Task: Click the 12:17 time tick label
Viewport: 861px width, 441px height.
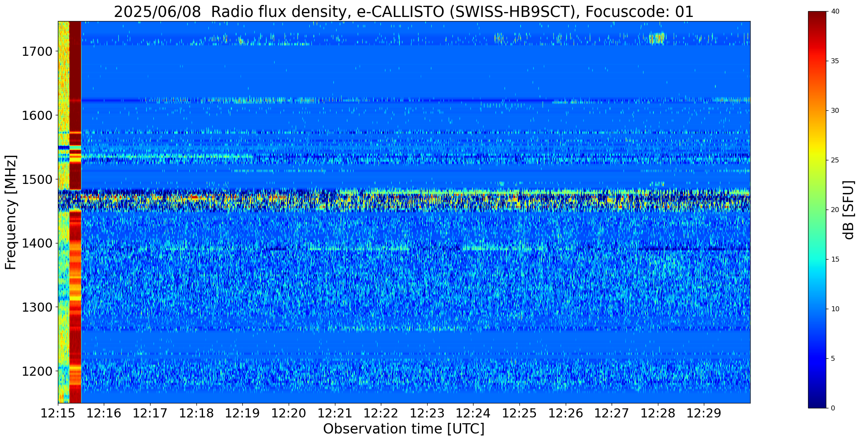Action: (x=150, y=413)
